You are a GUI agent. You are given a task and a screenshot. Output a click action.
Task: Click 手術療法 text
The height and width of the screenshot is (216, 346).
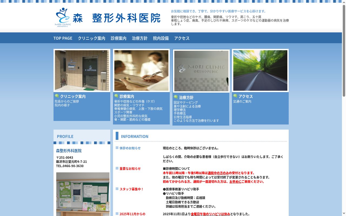point(180,113)
